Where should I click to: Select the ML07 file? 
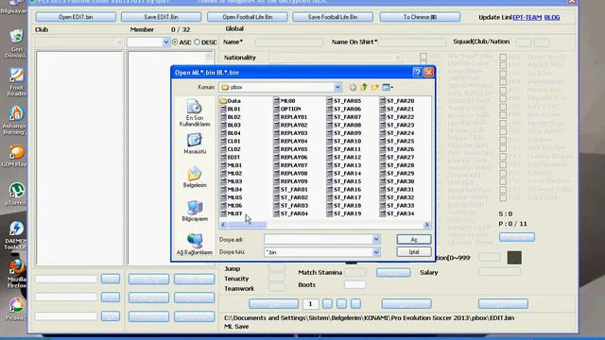(231, 213)
